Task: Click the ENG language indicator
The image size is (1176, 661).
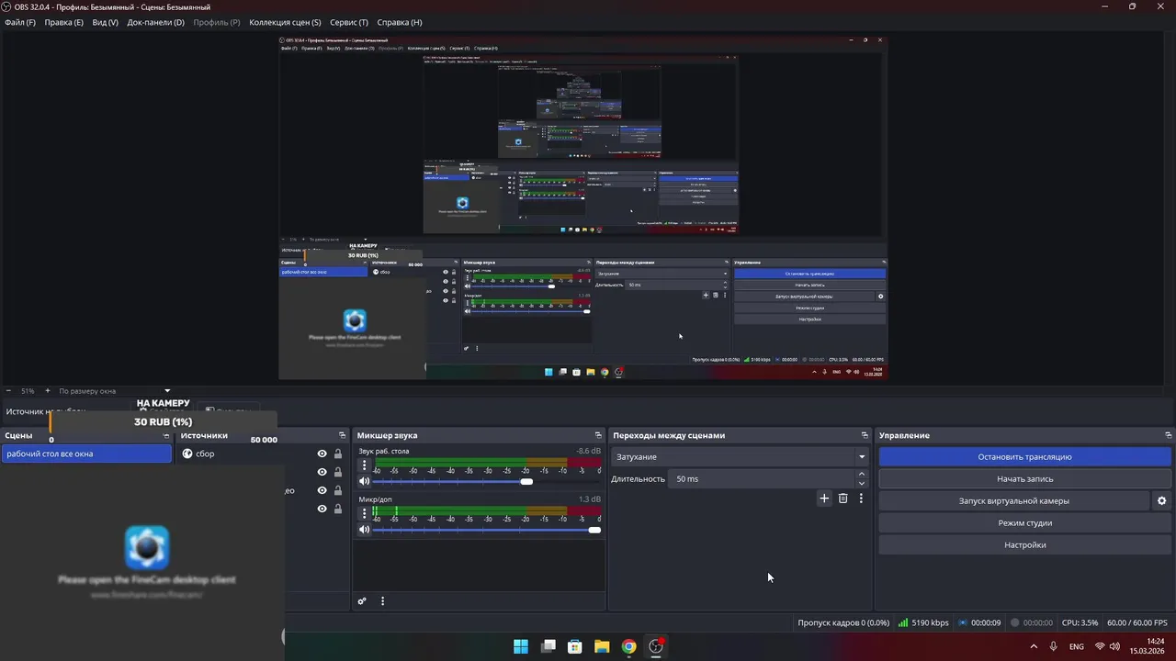Action: [1076, 646]
